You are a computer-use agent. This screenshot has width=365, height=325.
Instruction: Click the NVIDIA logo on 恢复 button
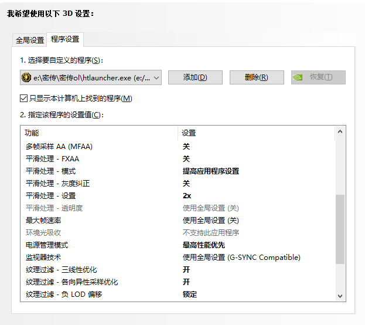click(x=298, y=77)
